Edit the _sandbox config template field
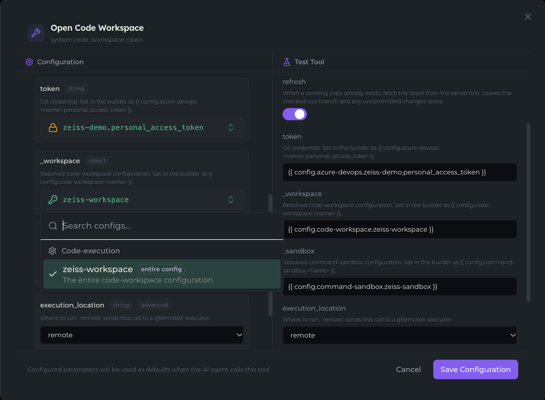This screenshot has height=400, width=545. 399,287
